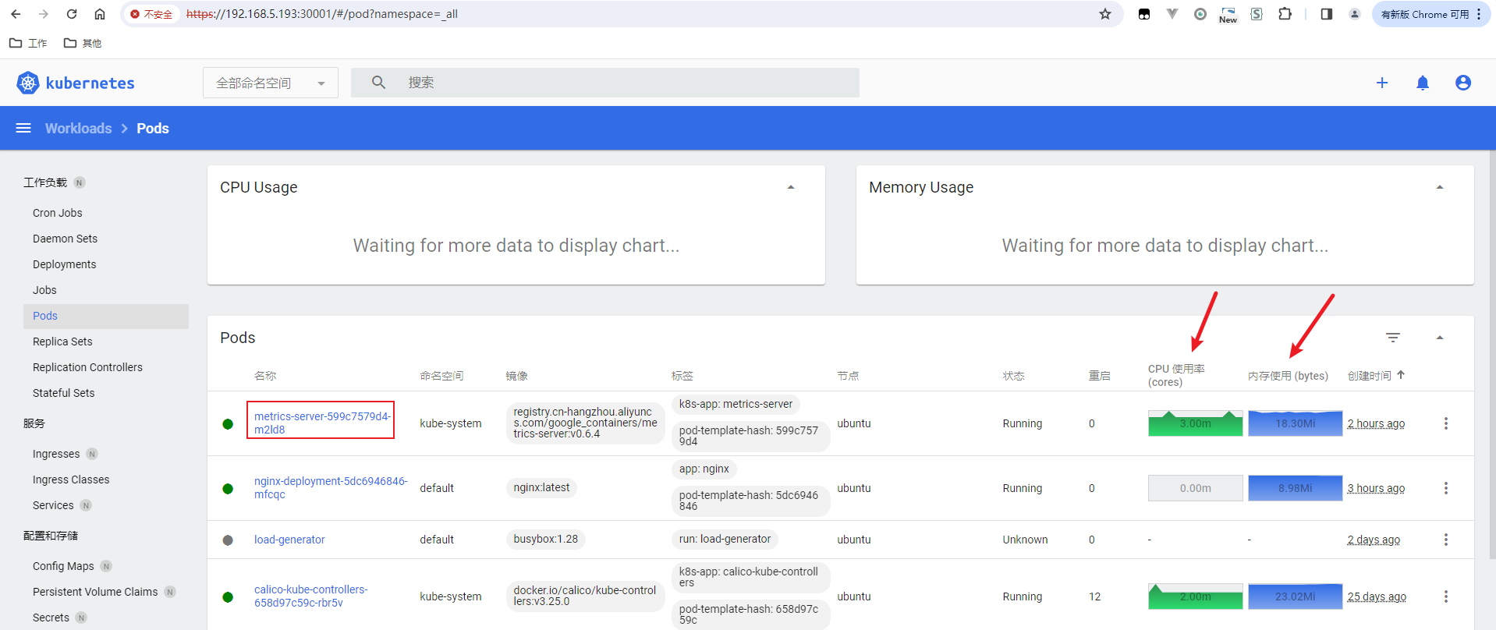This screenshot has width=1496, height=630.
Task: Open the browser home page
Action: 100,14
